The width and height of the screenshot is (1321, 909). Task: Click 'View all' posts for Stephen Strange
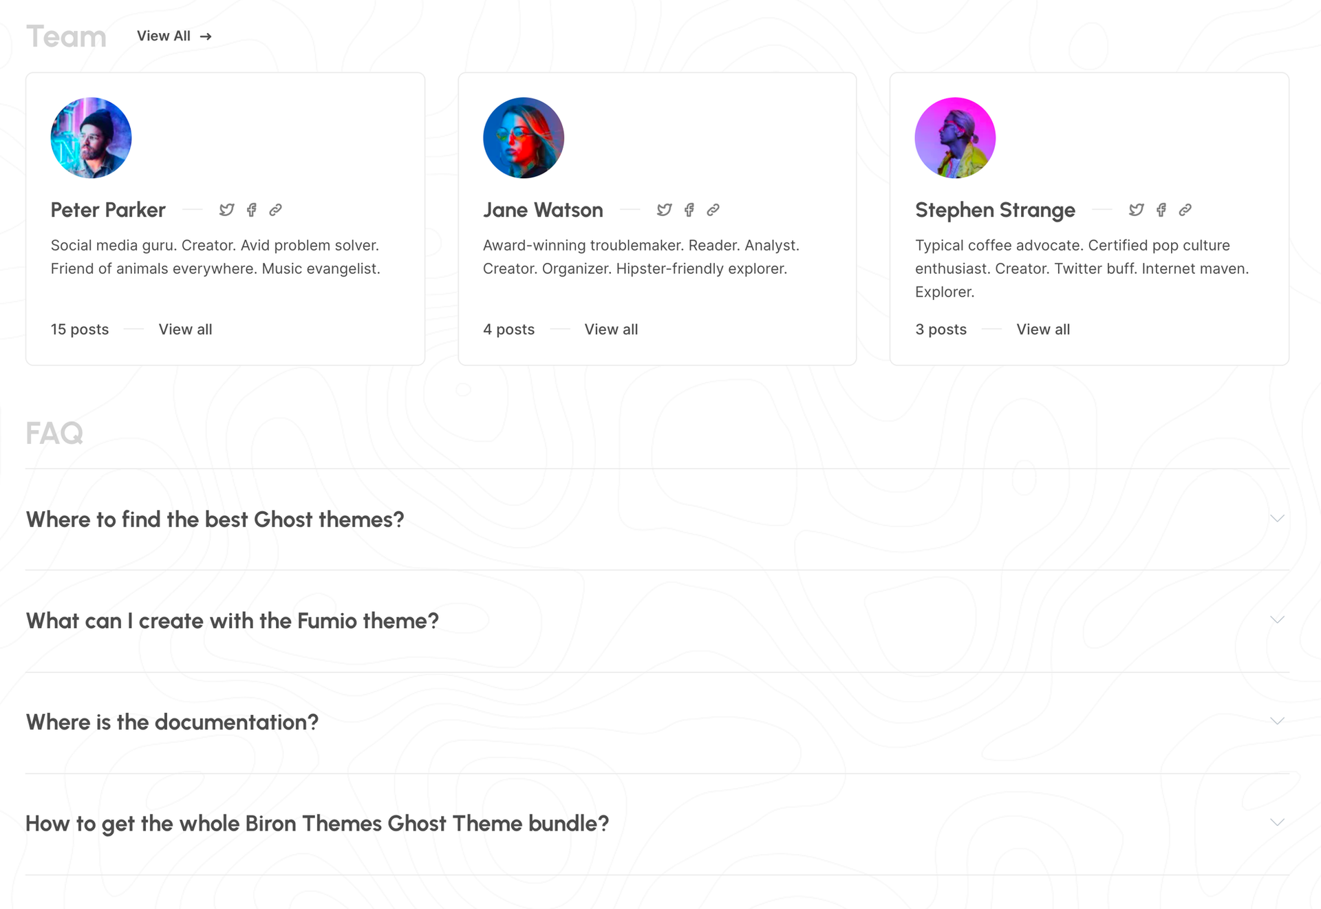tap(1043, 328)
